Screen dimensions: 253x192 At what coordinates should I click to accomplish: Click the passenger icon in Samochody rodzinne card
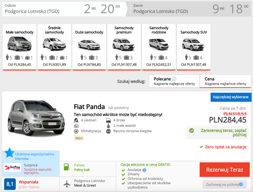pyautogui.click(x=152, y=57)
